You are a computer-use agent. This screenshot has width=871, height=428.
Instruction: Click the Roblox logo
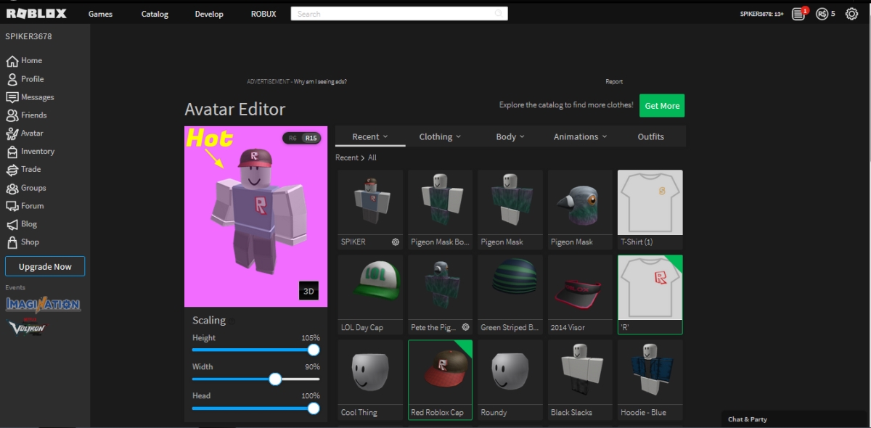[36, 13]
